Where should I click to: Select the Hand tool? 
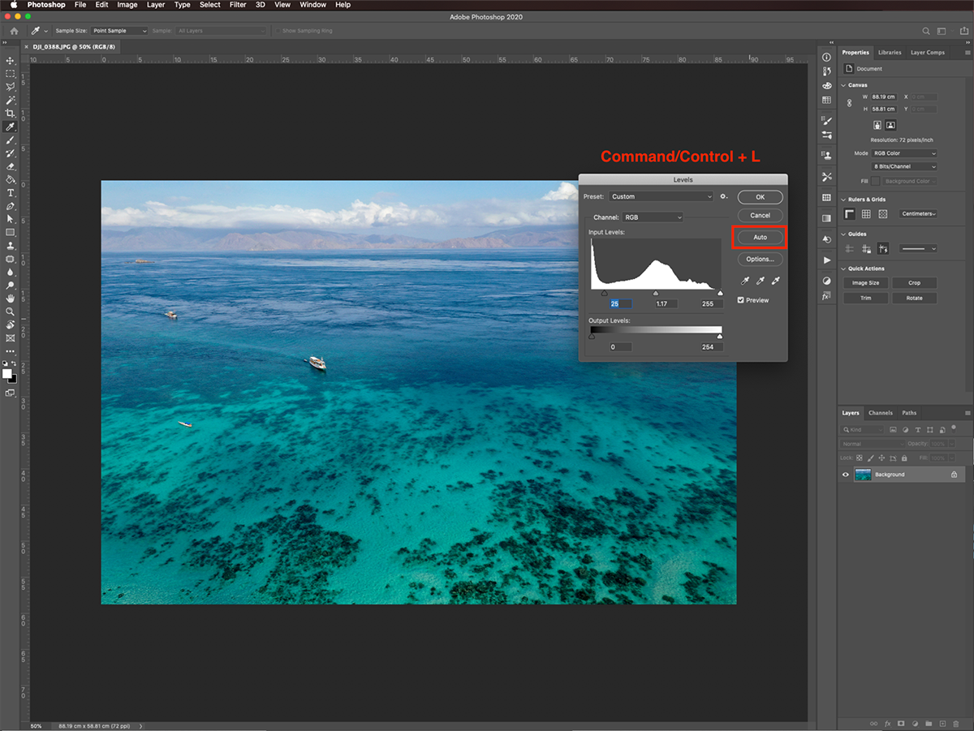[11, 299]
